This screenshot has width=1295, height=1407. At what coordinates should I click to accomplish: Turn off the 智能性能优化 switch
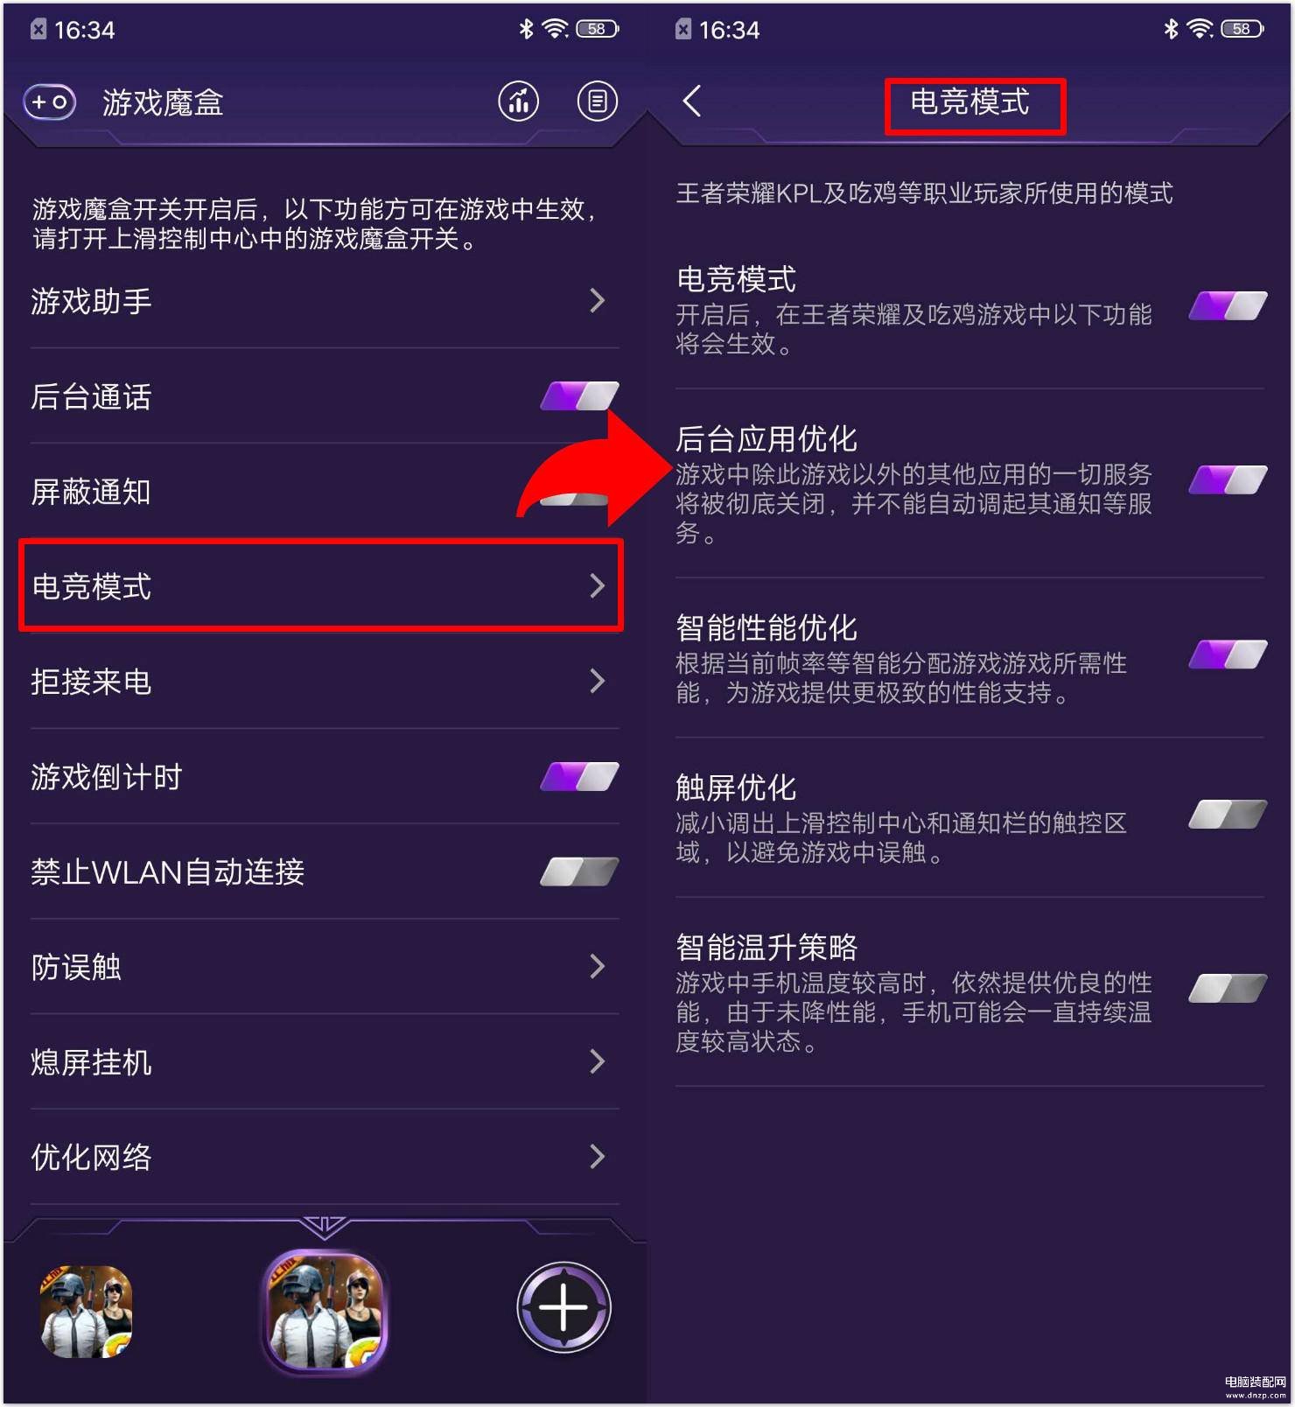(1228, 654)
